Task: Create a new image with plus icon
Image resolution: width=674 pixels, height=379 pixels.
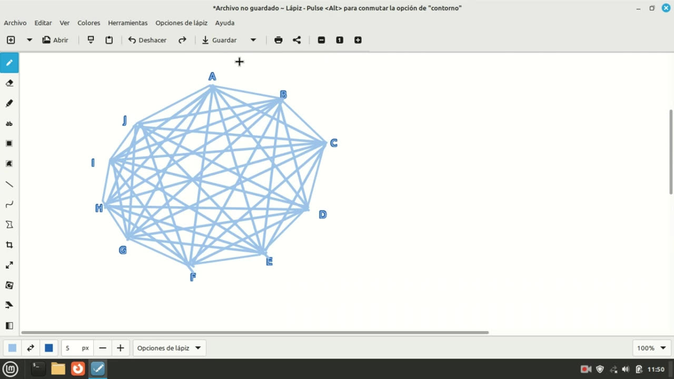Action: pyautogui.click(x=11, y=40)
